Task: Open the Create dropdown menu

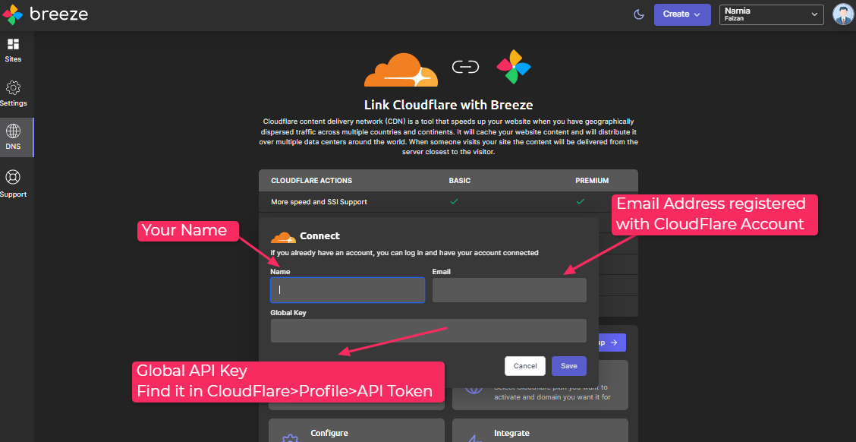Action: tap(682, 14)
